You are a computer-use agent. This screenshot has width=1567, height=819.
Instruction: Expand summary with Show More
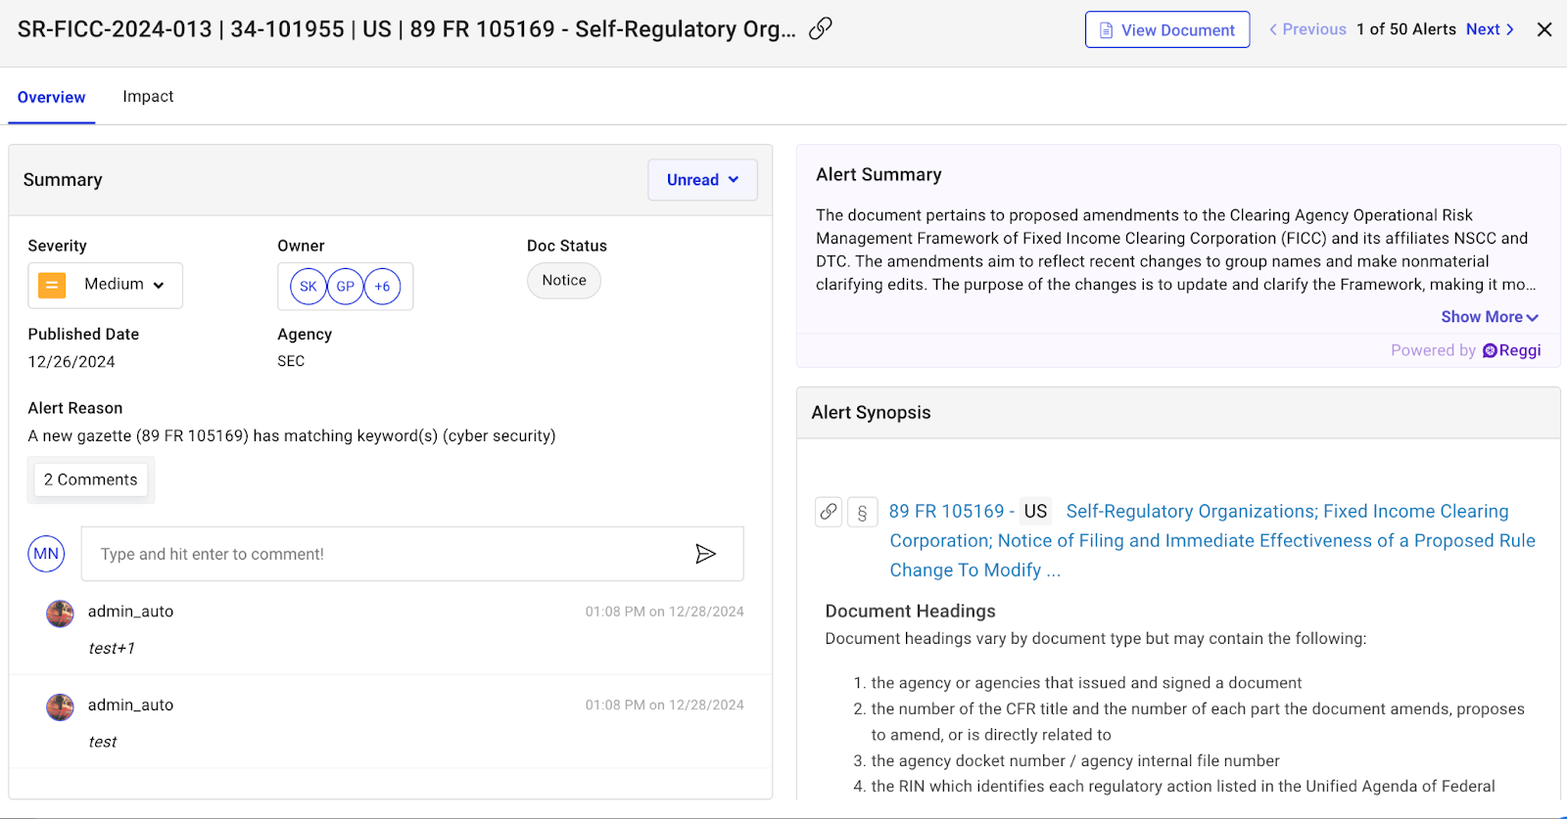1489,317
